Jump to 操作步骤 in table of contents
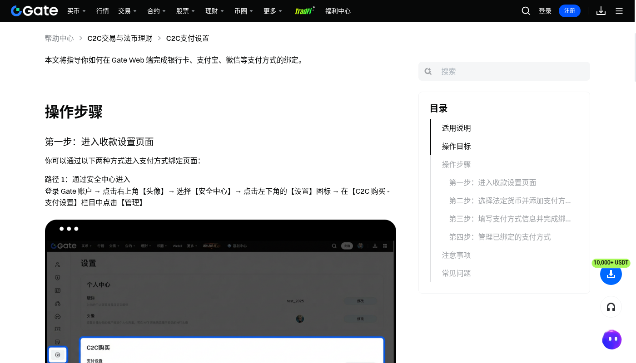This screenshot has height=363, width=636. [x=456, y=164]
